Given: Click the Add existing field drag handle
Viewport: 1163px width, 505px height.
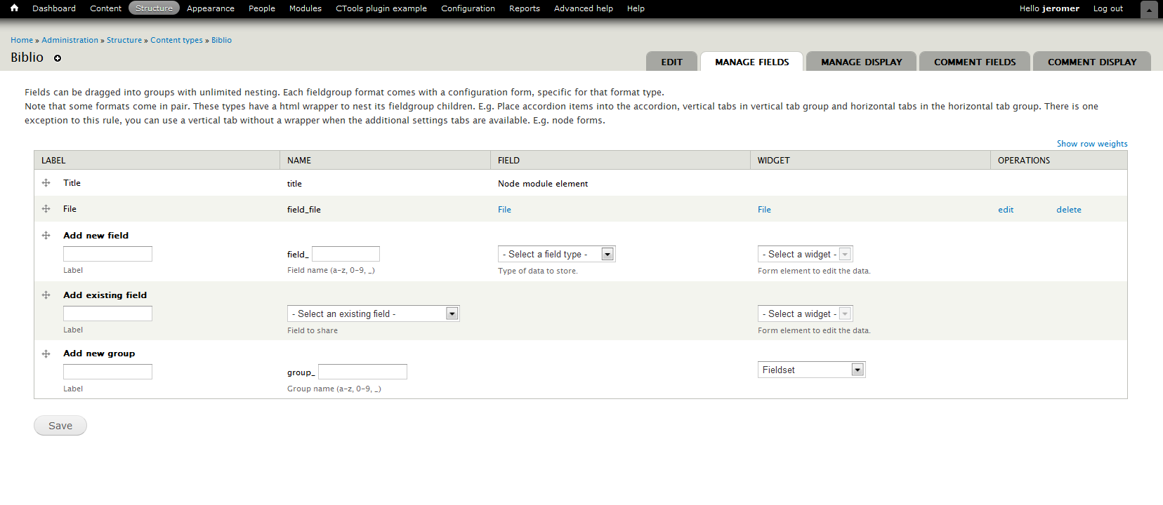Looking at the screenshot, I should tap(46, 295).
